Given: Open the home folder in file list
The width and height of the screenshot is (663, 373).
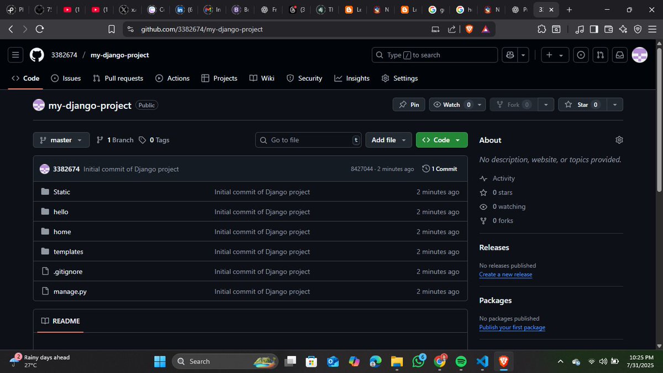Looking at the screenshot, I should click(x=62, y=232).
